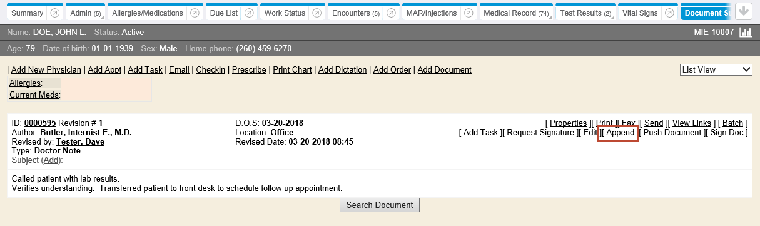This screenshot has height=226, width=760.
Task: Click the Append link
Action: (621, 133)
